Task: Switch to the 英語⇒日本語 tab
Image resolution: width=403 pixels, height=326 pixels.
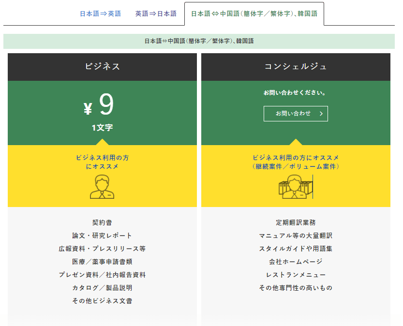Action: [156, 14]
